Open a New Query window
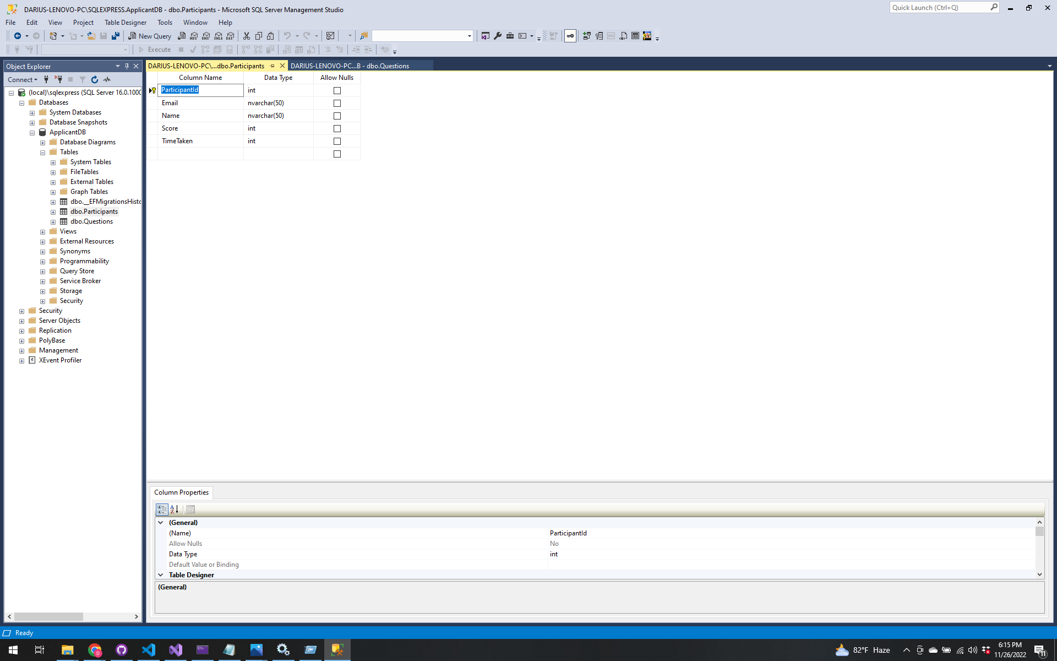Screen dimensions: 1057x661 150,36
